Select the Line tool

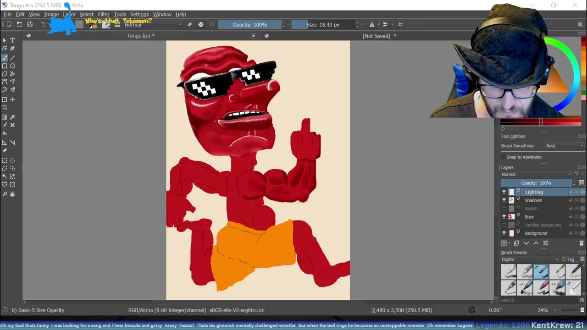tap(12, 58)
